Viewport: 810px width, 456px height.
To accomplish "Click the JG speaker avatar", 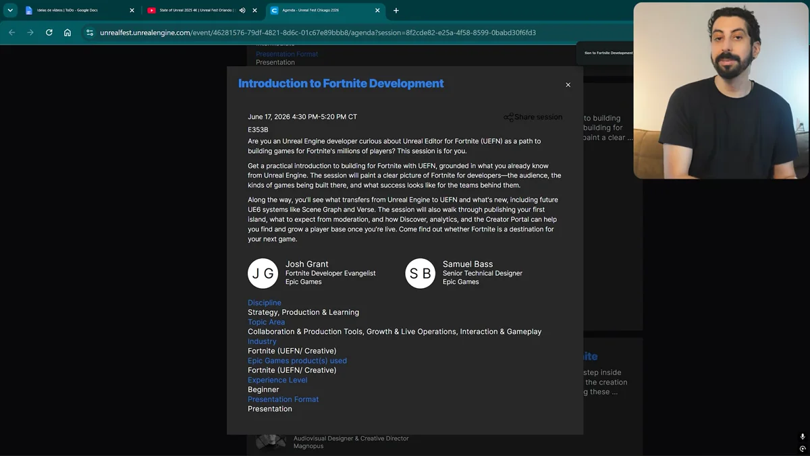I will pos(263,273).
